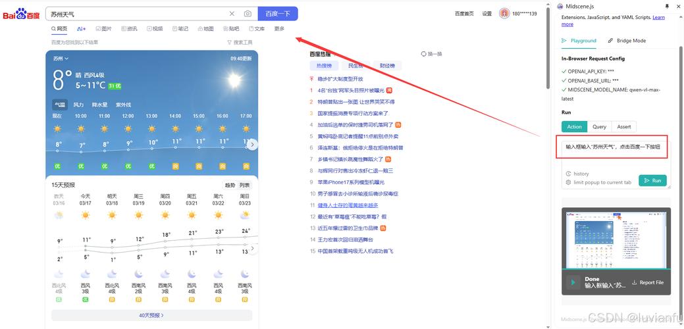Click the account name 180*****139
Screen dimensions: 684x329
524,14
